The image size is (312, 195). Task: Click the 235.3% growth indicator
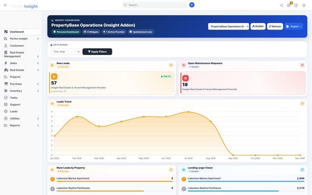pyautogui.click(x=166, y=76)
